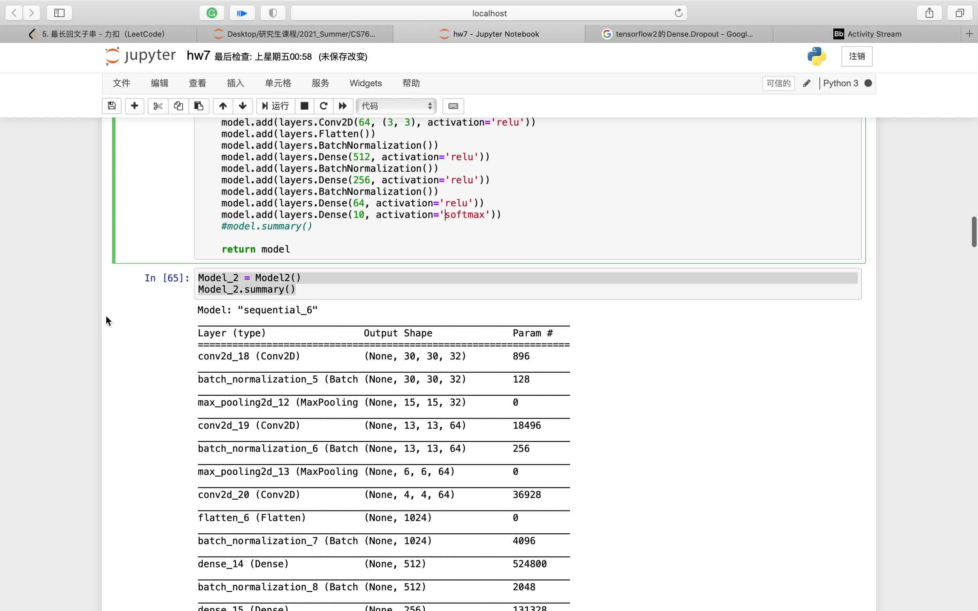
Task: Open the 查看 menu
Action: [197, 83]
